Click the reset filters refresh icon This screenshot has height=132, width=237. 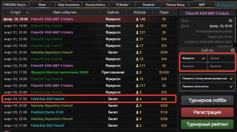[219, 5]
